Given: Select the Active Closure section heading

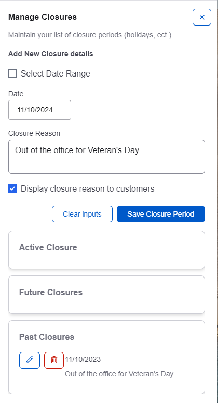Looking at the screenshot, I should [48, 247].
